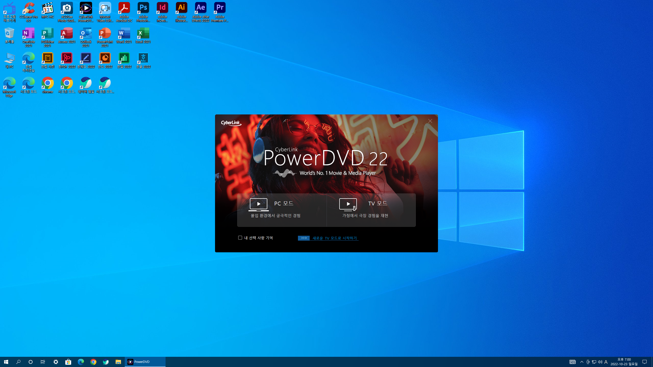This screenshot has height=367, width=653.
Task: Select Excel 2021 desktop icon
Action: [x=143, y=36]
